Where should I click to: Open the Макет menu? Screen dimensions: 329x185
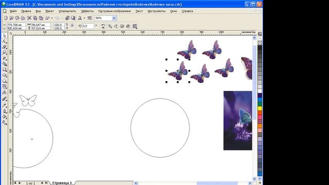[x=49, y=11]
